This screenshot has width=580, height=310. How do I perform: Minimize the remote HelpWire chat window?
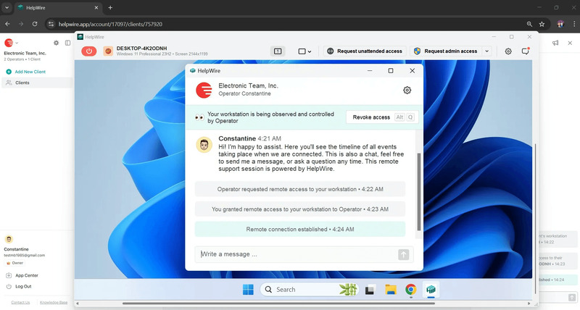(370, 70)
